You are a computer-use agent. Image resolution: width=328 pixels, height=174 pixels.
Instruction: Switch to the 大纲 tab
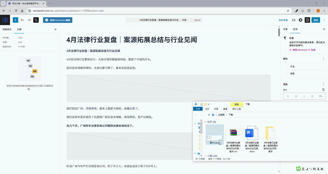[x=19, y=29]
